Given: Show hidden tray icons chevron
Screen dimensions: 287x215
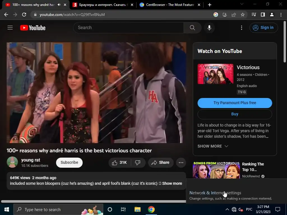Looking at the screenshot, I should point(227,209).
